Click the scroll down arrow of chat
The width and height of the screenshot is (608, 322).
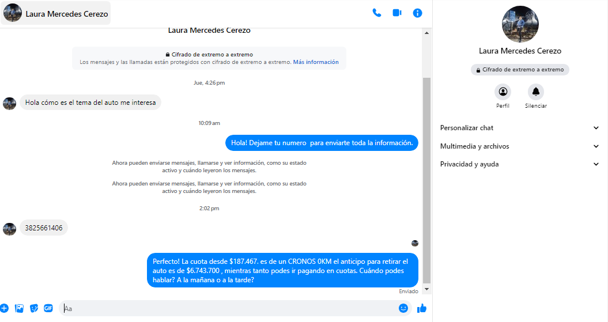[x=426, y=289]
